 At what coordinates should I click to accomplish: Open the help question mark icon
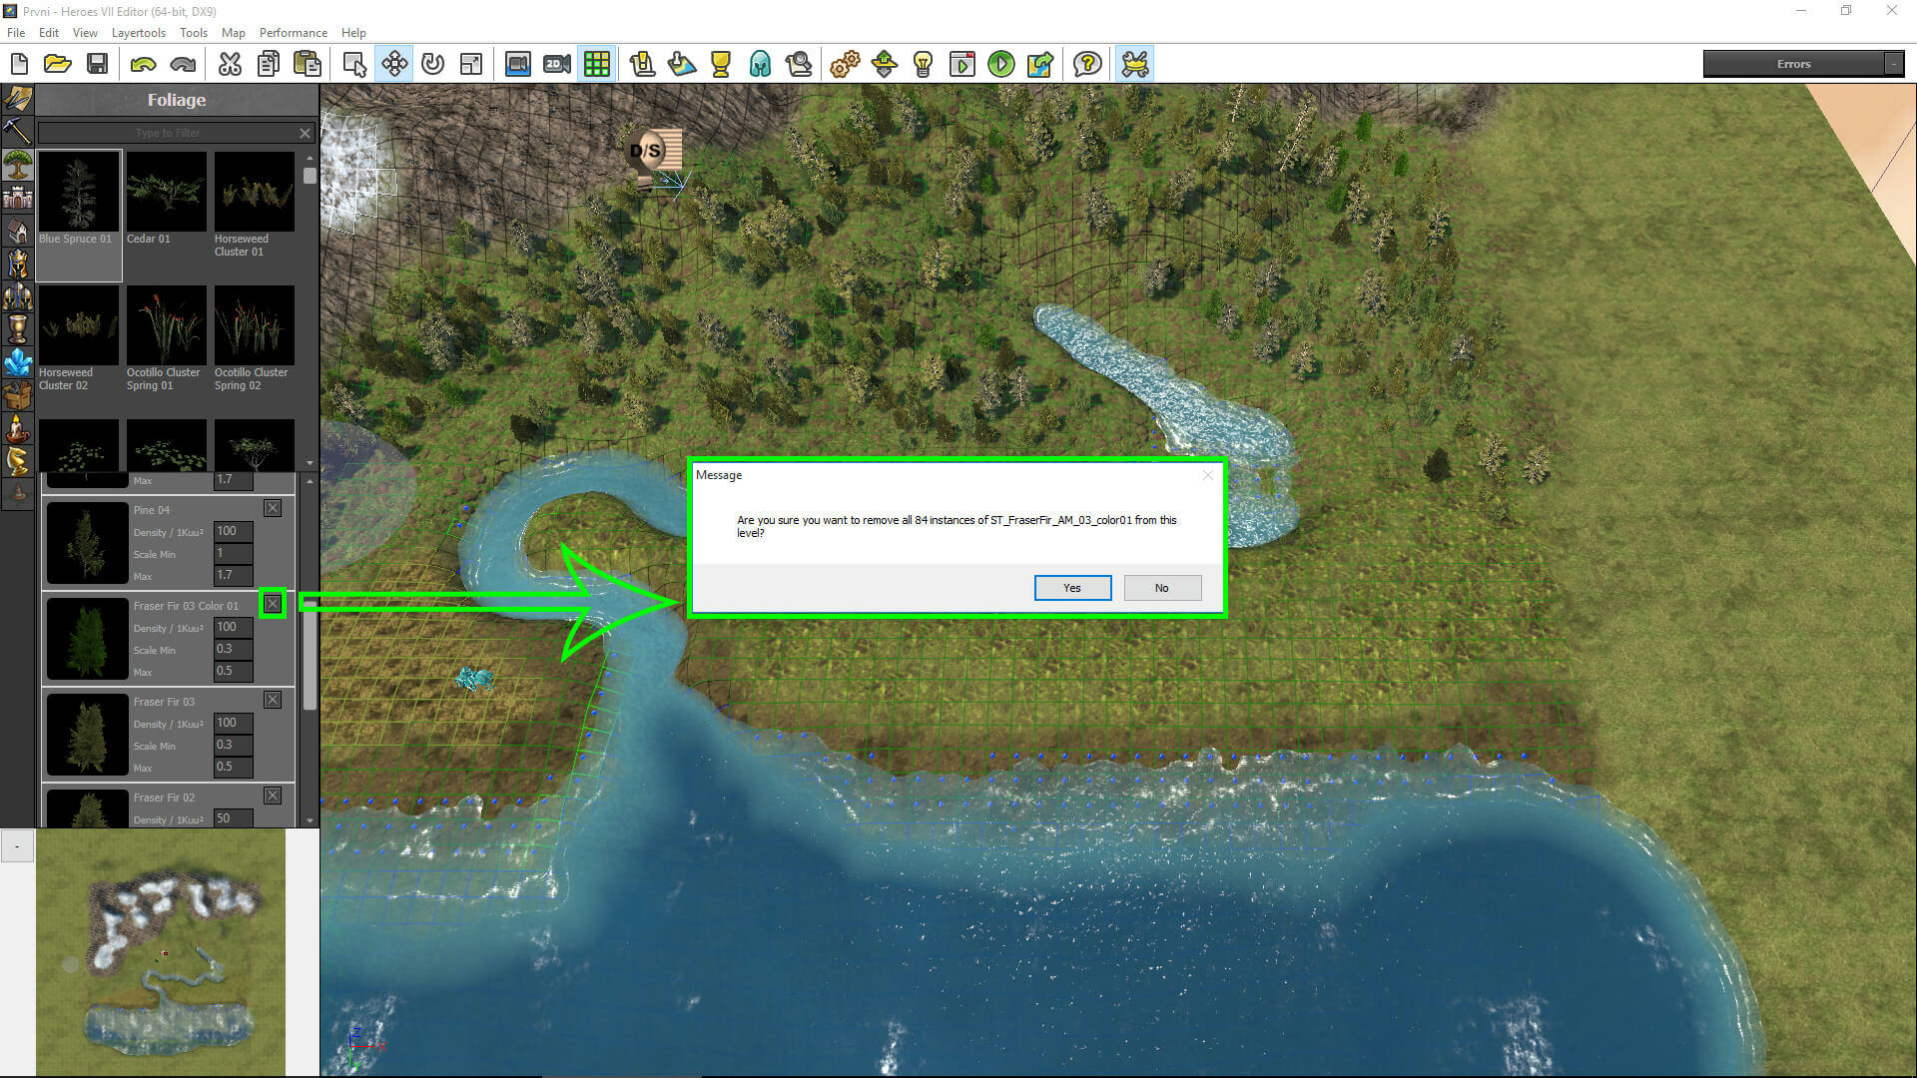click(1087, 64)
